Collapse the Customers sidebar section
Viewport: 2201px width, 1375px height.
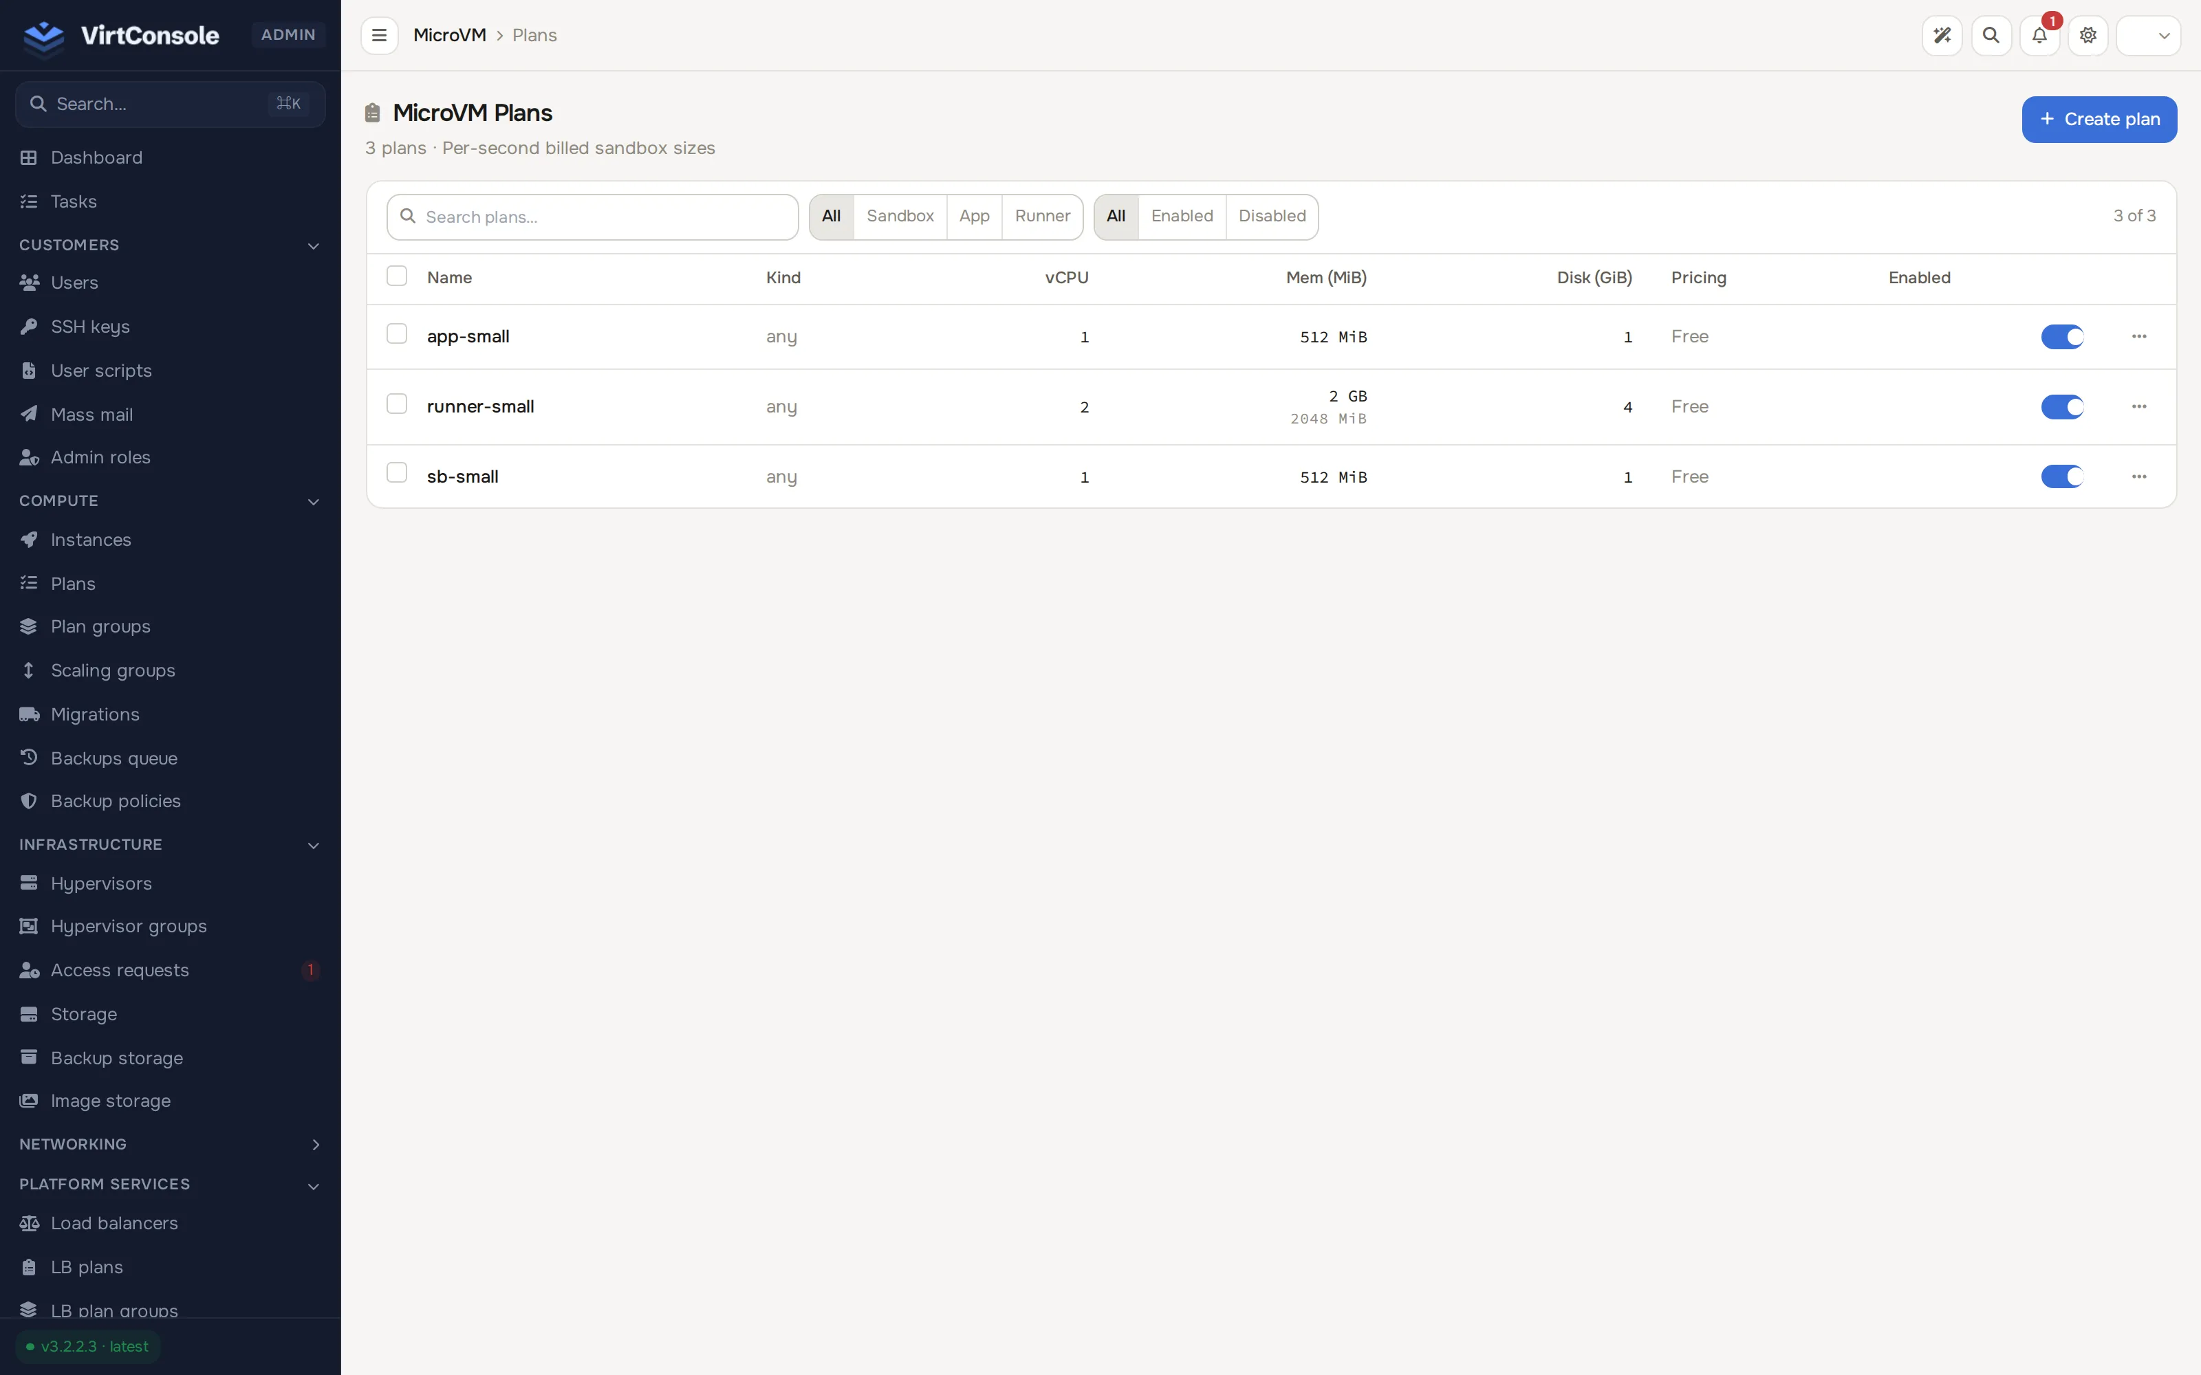[170, 245]
